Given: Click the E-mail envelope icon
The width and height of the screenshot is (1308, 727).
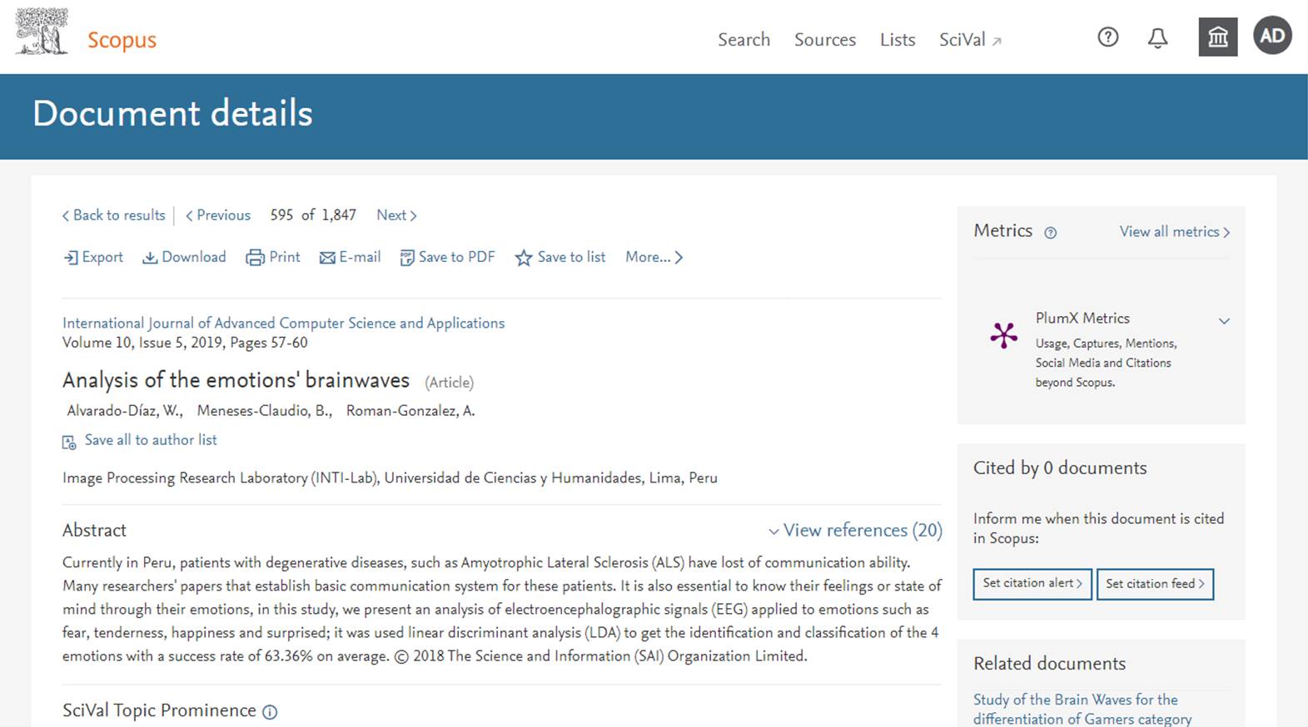Looking at the screenshot, I should 327,258.
